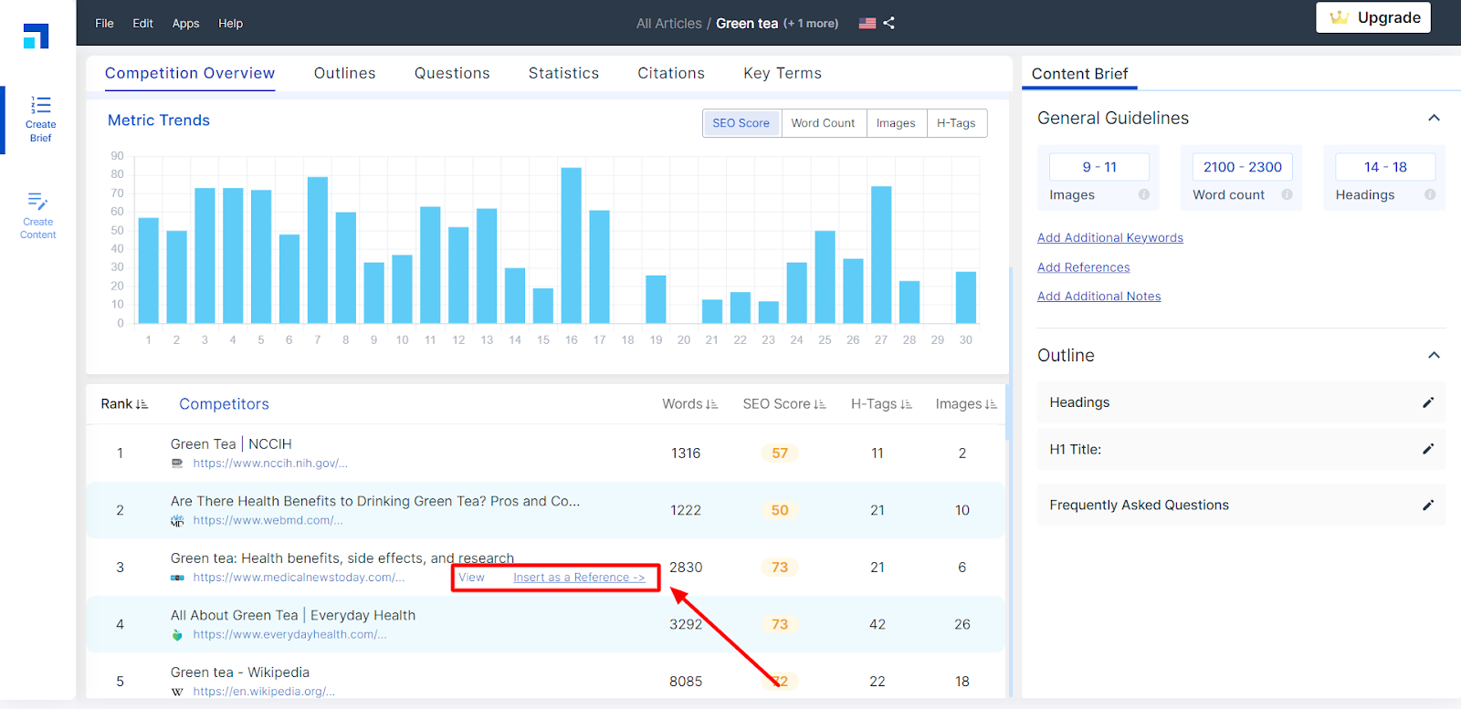Click the crown icon on Upgrade
The height and width of the screenshot is (709, 1461).
(1340, 17)
